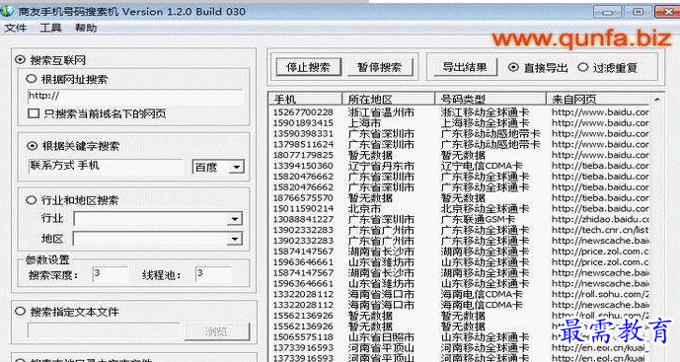680x362 pixels.
Task: Click the results list scrollbar up arrow
Action: [x=657, y=100]
